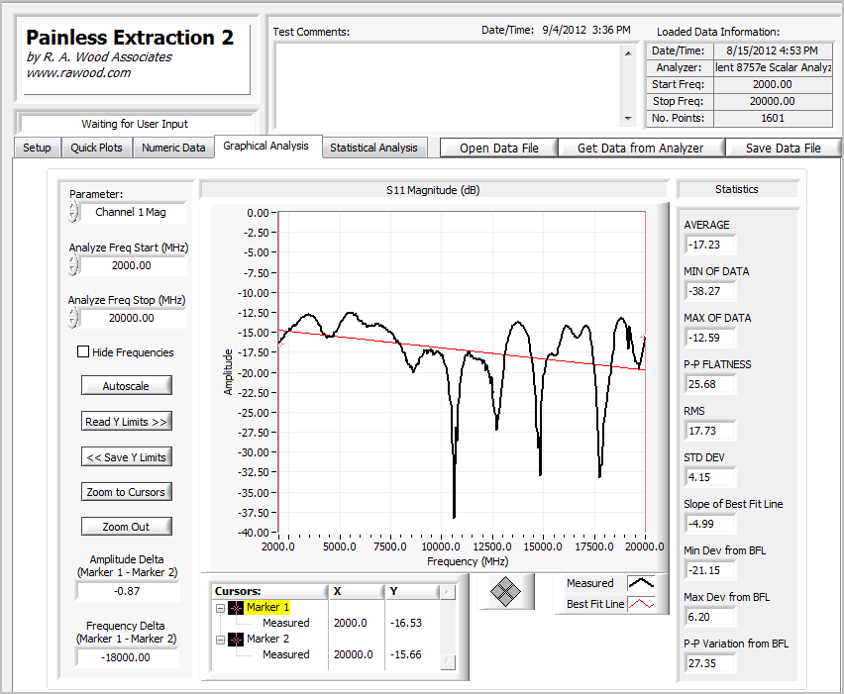Click inside the Test Comments text box
844x694 pixels.
pos(449,85)
